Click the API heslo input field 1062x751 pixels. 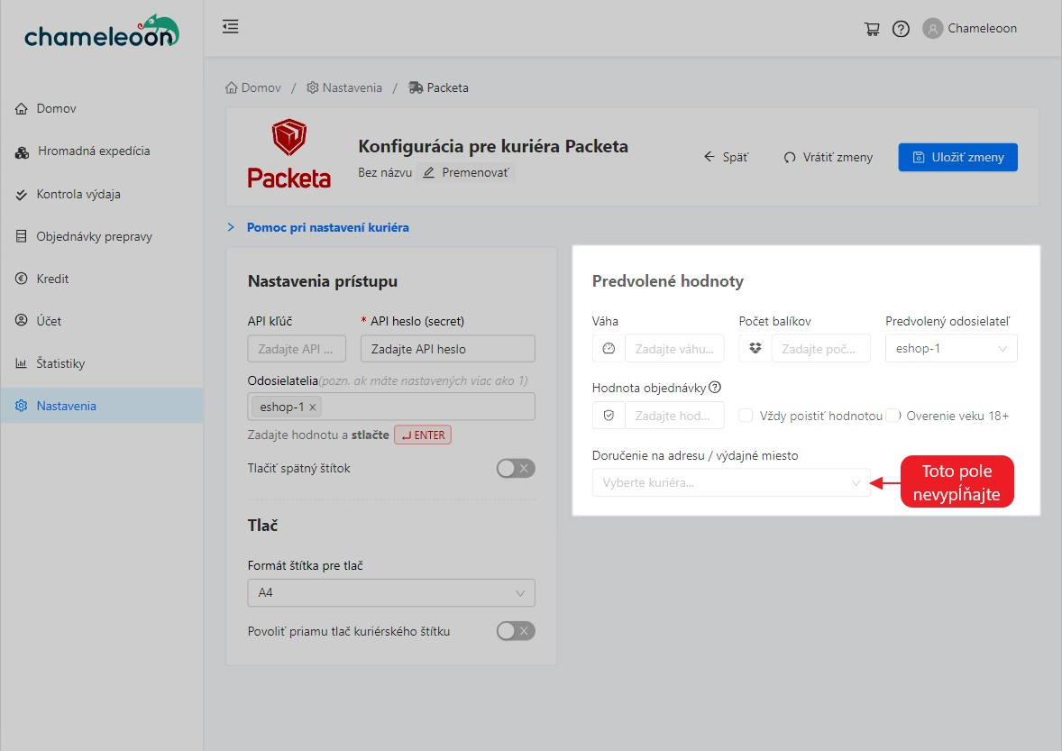click(x=447, y=349)
